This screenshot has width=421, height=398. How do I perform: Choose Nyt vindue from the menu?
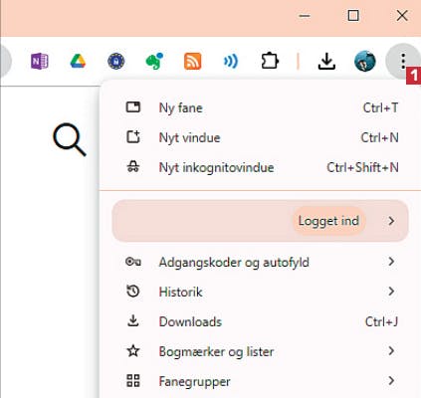(260, 137)
